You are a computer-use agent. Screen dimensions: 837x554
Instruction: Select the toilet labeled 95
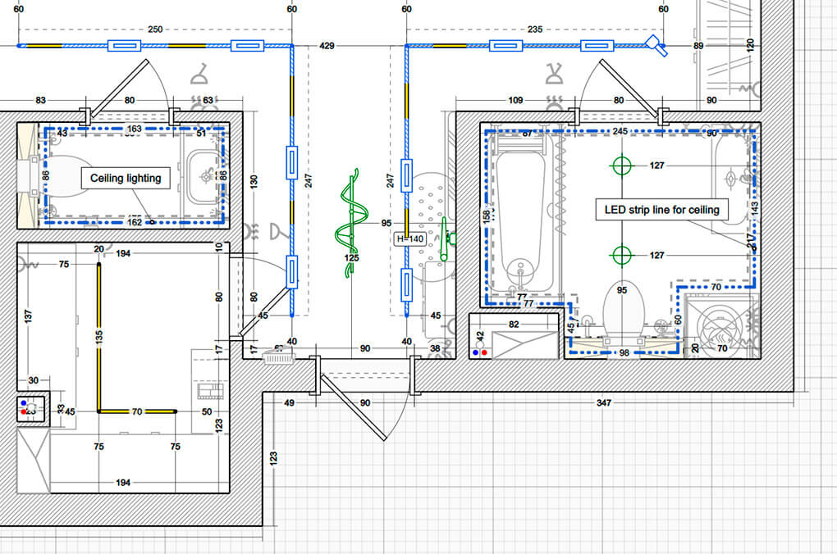(x=621, y=310)
